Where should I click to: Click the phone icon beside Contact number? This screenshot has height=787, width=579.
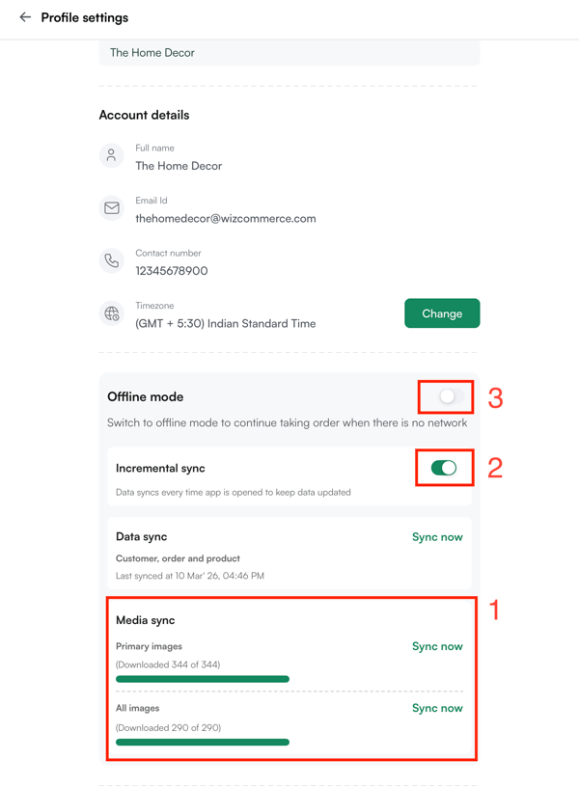click(112, 260)
